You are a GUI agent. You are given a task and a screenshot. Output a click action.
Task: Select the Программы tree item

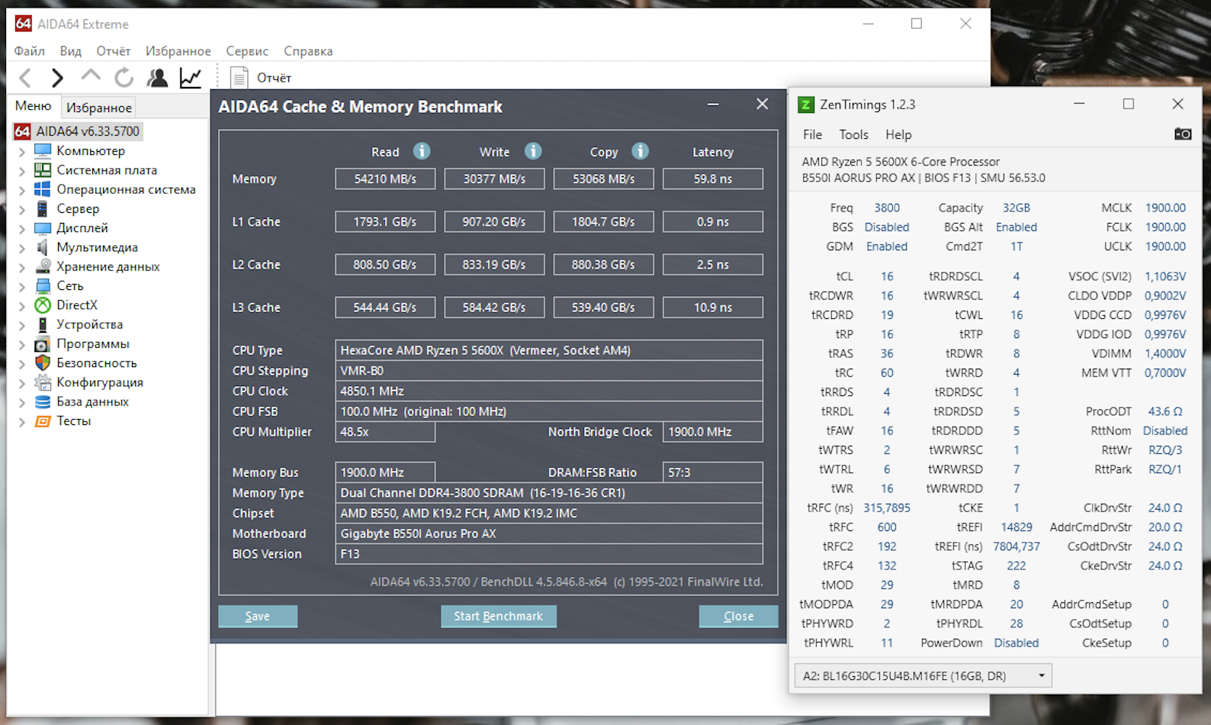93,343
